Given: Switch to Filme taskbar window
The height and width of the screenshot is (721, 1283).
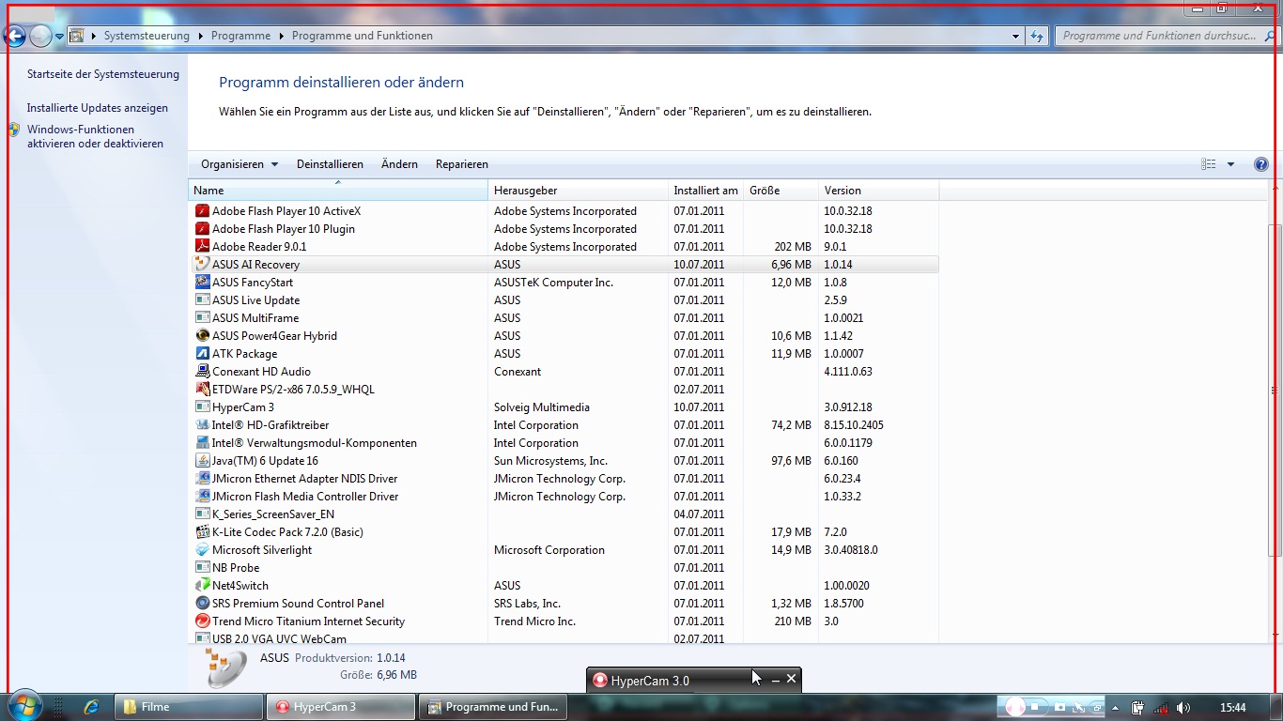Looking at the screenshot, I should click(x=189, y=707).
